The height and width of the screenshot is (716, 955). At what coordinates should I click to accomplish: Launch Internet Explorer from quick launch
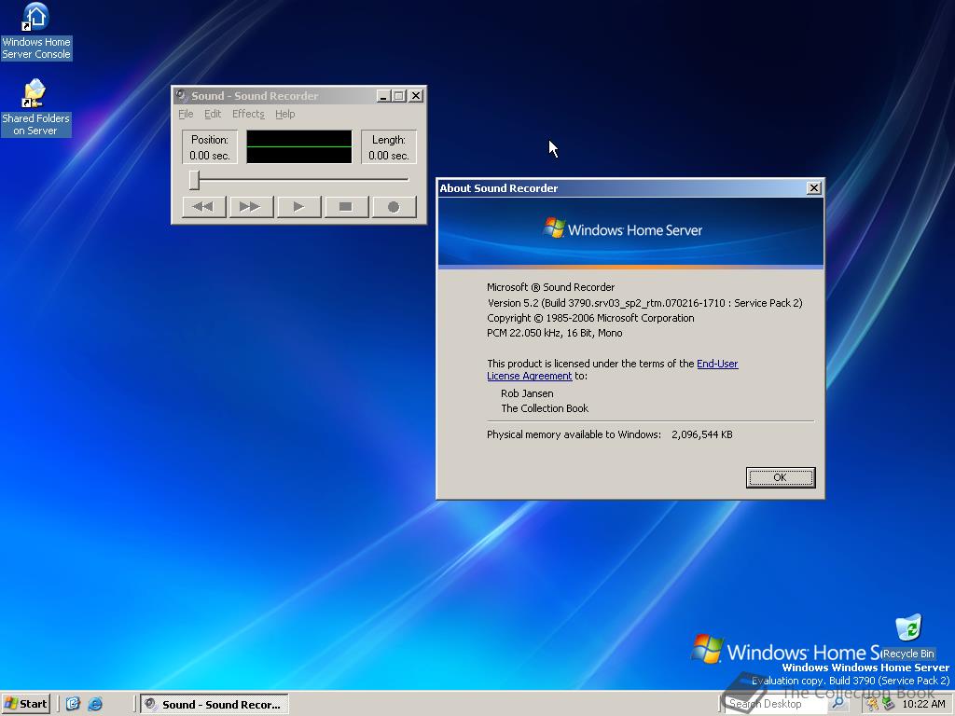click(x=95, y=704)
